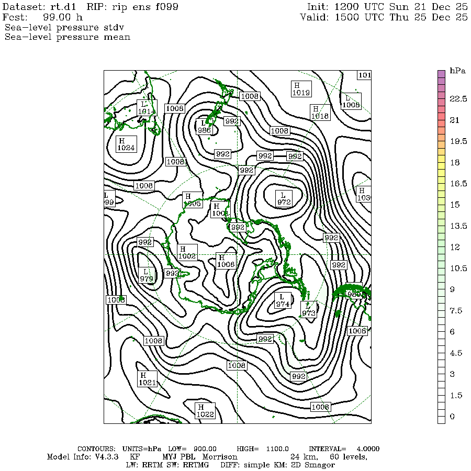Select the H 1024 high pressure label
Screen dimensions: 471x471
[x=126, y=144]
